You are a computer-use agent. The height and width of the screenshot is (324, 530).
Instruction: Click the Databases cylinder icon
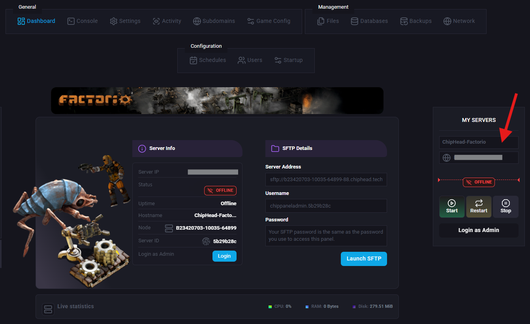(x=355, y=21)
